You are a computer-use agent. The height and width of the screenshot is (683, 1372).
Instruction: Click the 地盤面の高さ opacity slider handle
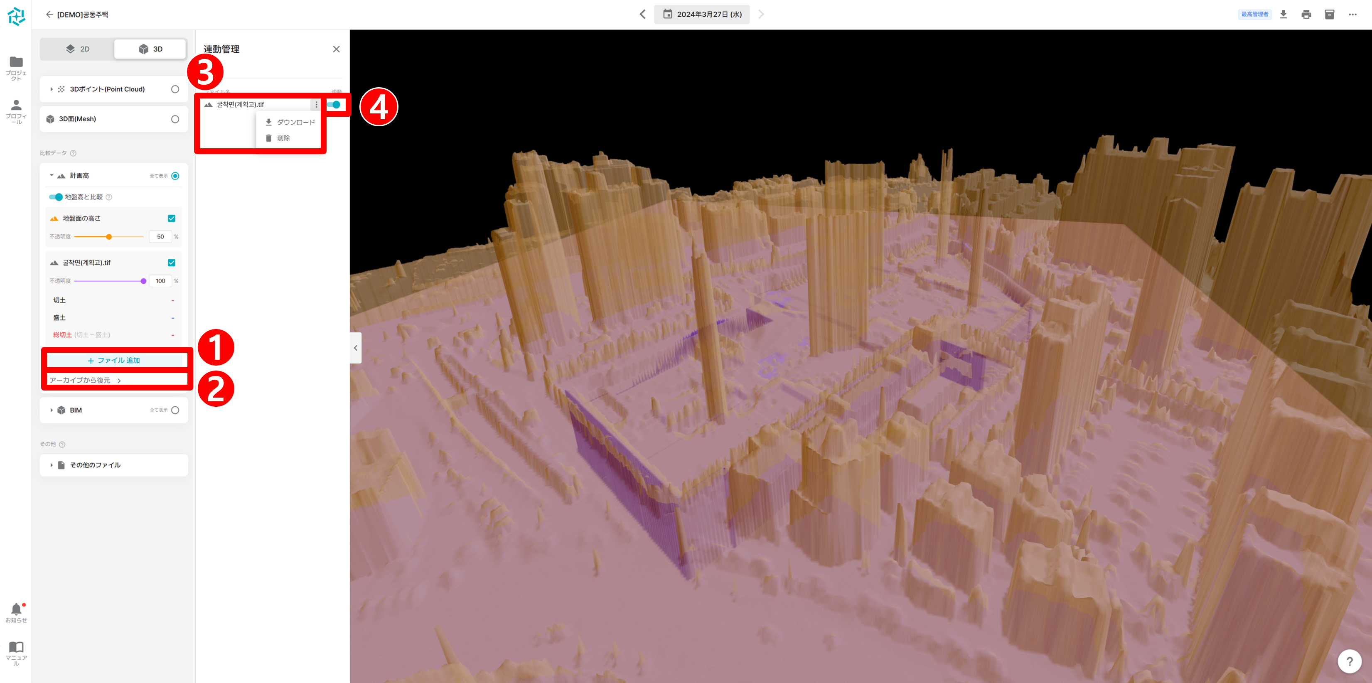pyautogui.click(x=108, y=237)
